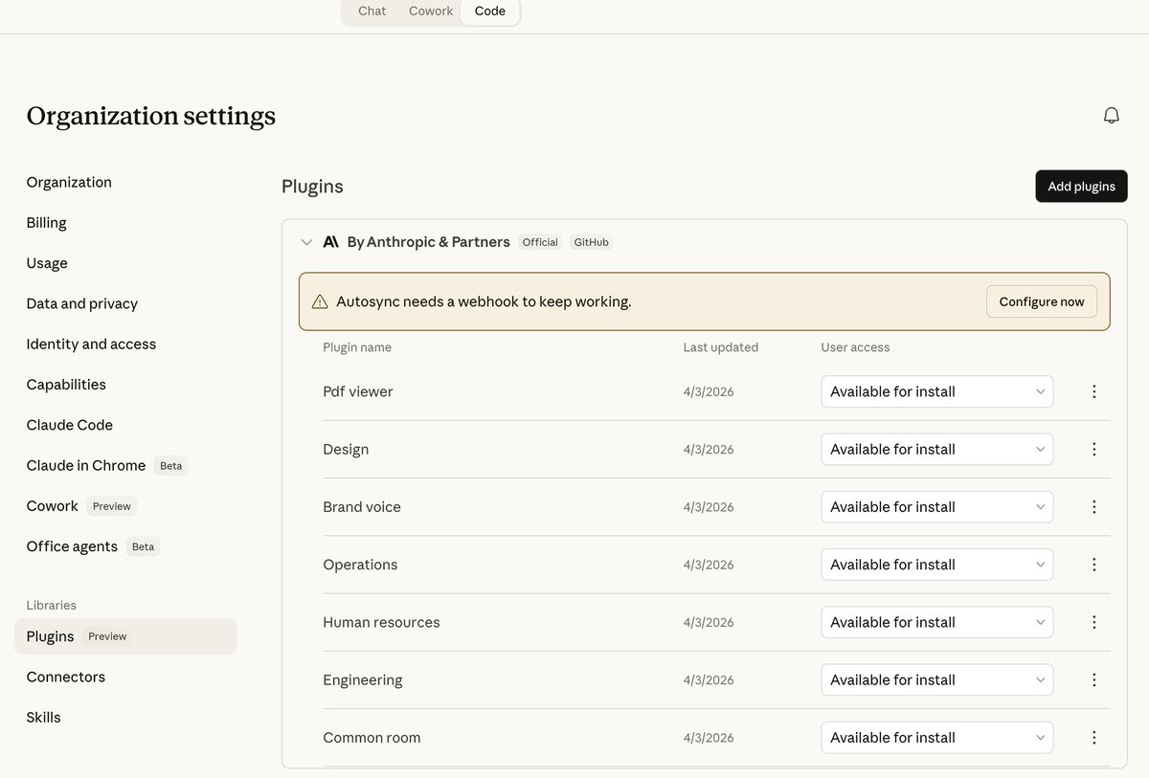Open user access dropdown for Brand voice

(936, 507)
